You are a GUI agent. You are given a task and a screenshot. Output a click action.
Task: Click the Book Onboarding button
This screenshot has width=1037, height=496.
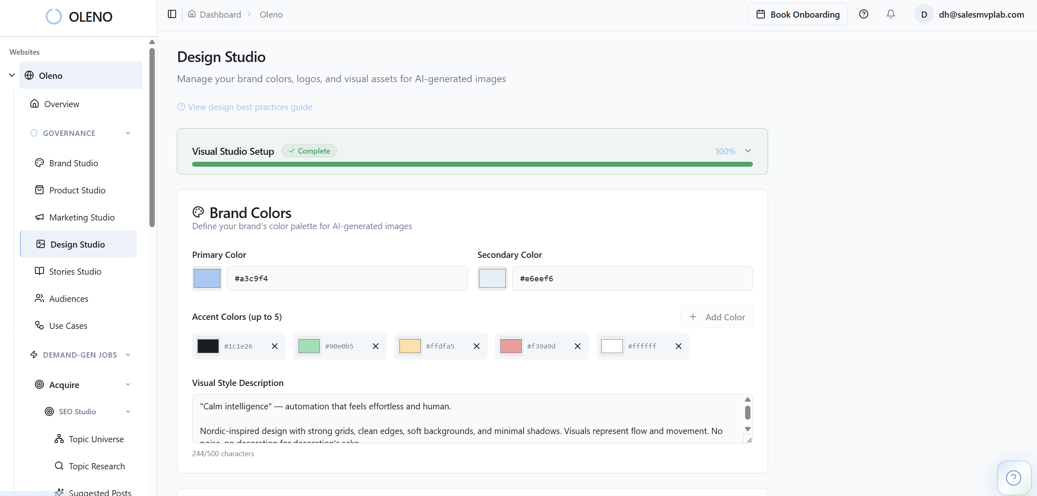[797, 14]
